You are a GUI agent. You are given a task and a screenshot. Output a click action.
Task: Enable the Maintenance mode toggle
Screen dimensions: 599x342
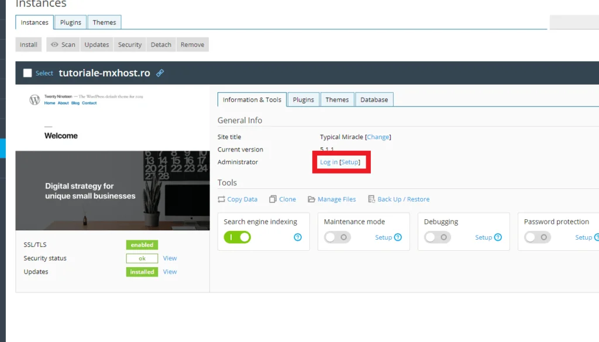(x=338, y=237)
